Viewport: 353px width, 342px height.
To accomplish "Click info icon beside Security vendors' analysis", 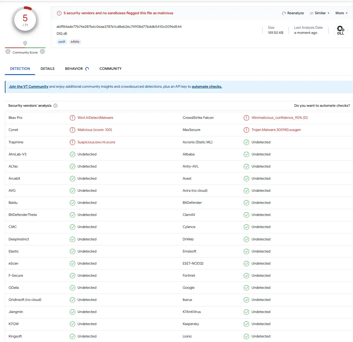I will 55,106.
